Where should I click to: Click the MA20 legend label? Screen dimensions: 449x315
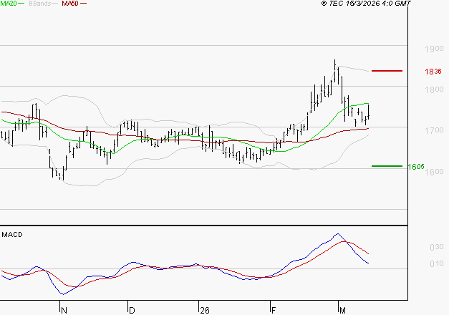pos(9,4)
